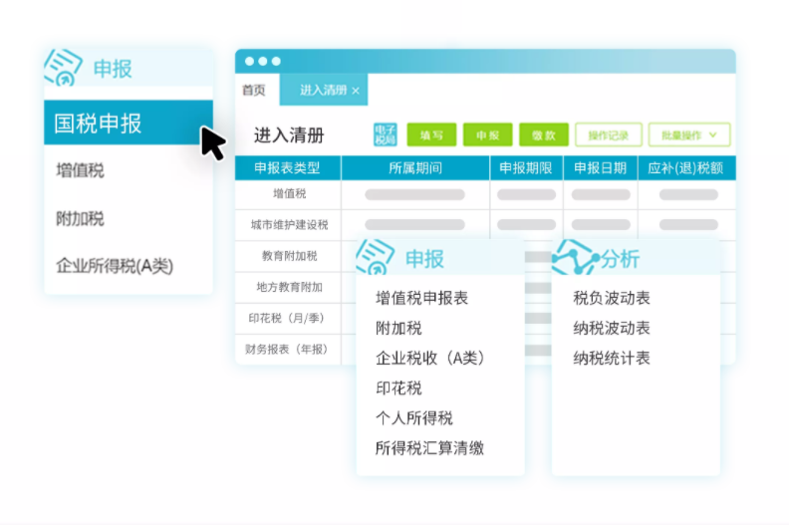
Task: Open 纳税统计表 under 分析
Action: 612,358
